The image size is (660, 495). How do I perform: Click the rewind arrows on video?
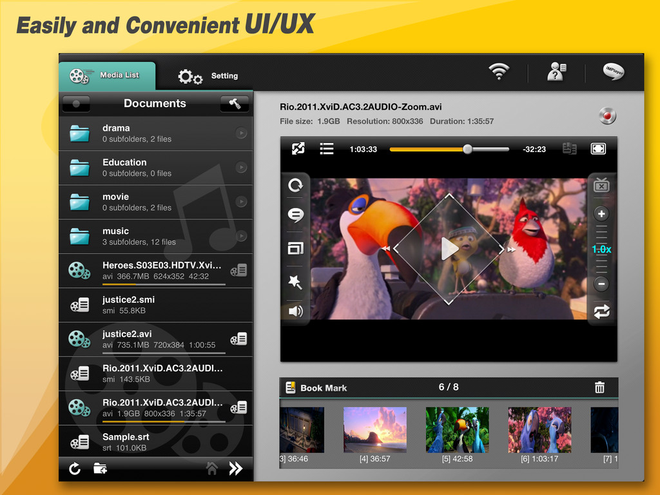pos(386,249)
